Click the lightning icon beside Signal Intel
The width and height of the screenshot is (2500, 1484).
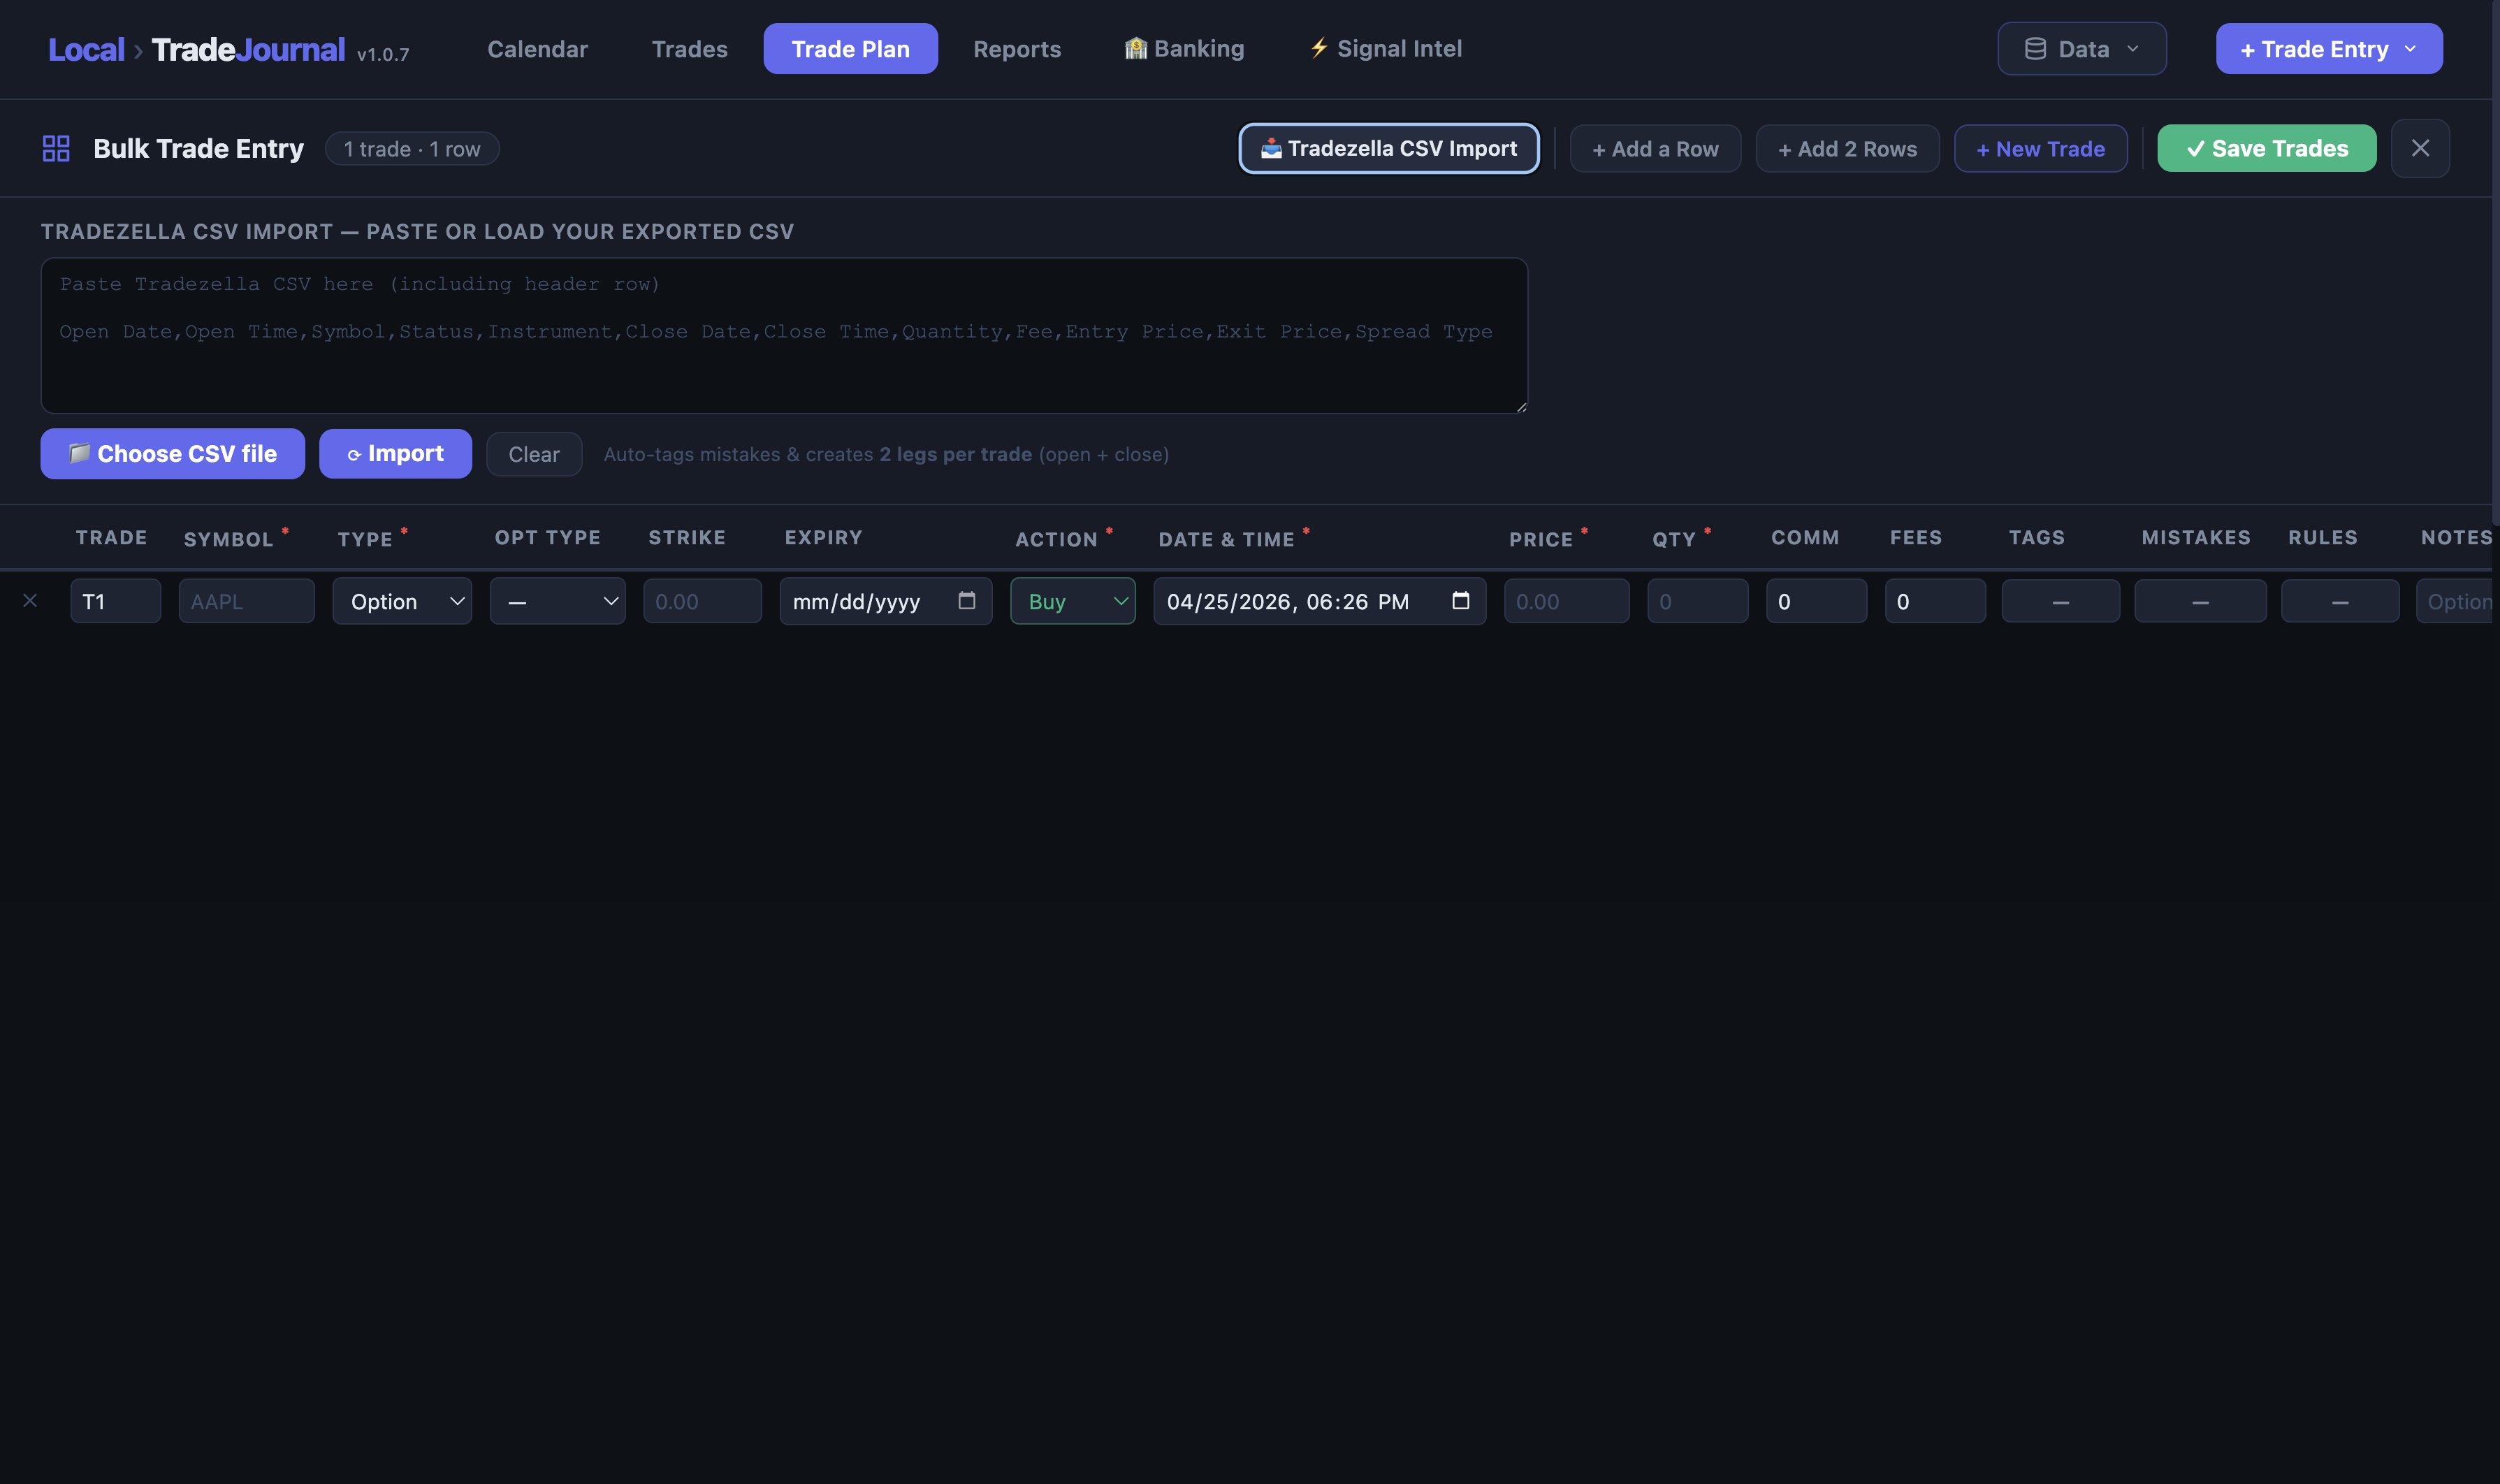(1318, 48)
